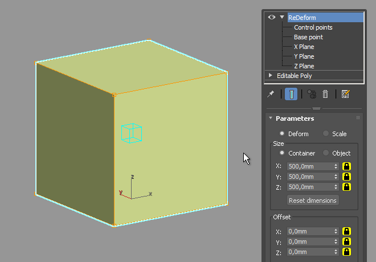Click the Size Y spinner arrows
The image size is (376, 262).
(336, 177)
